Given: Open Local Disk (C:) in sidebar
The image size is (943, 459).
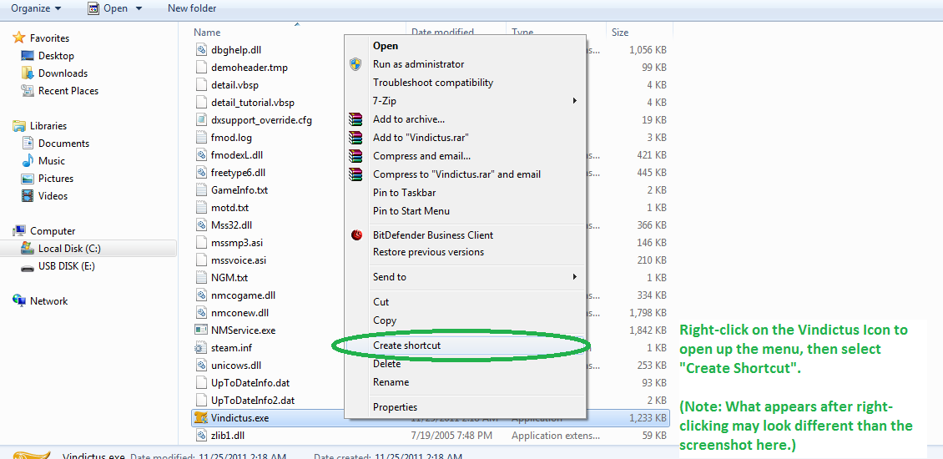Looking at the screenshot, I should click(x=69, y=249).
